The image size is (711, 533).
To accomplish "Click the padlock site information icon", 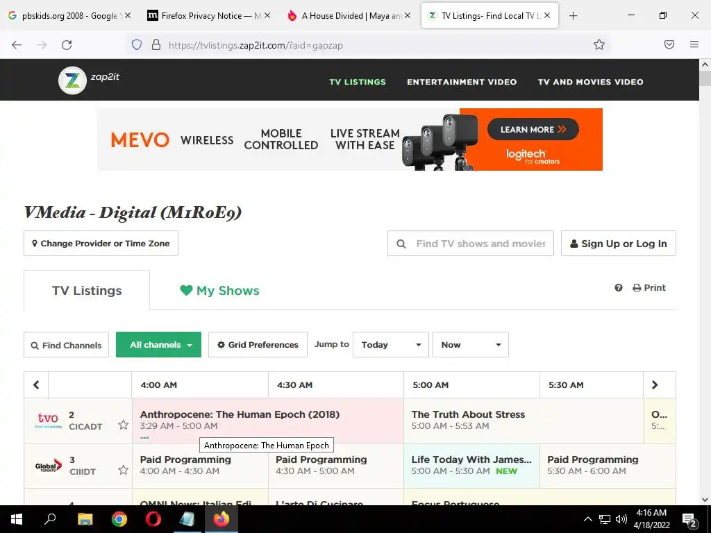I will 156,44.
